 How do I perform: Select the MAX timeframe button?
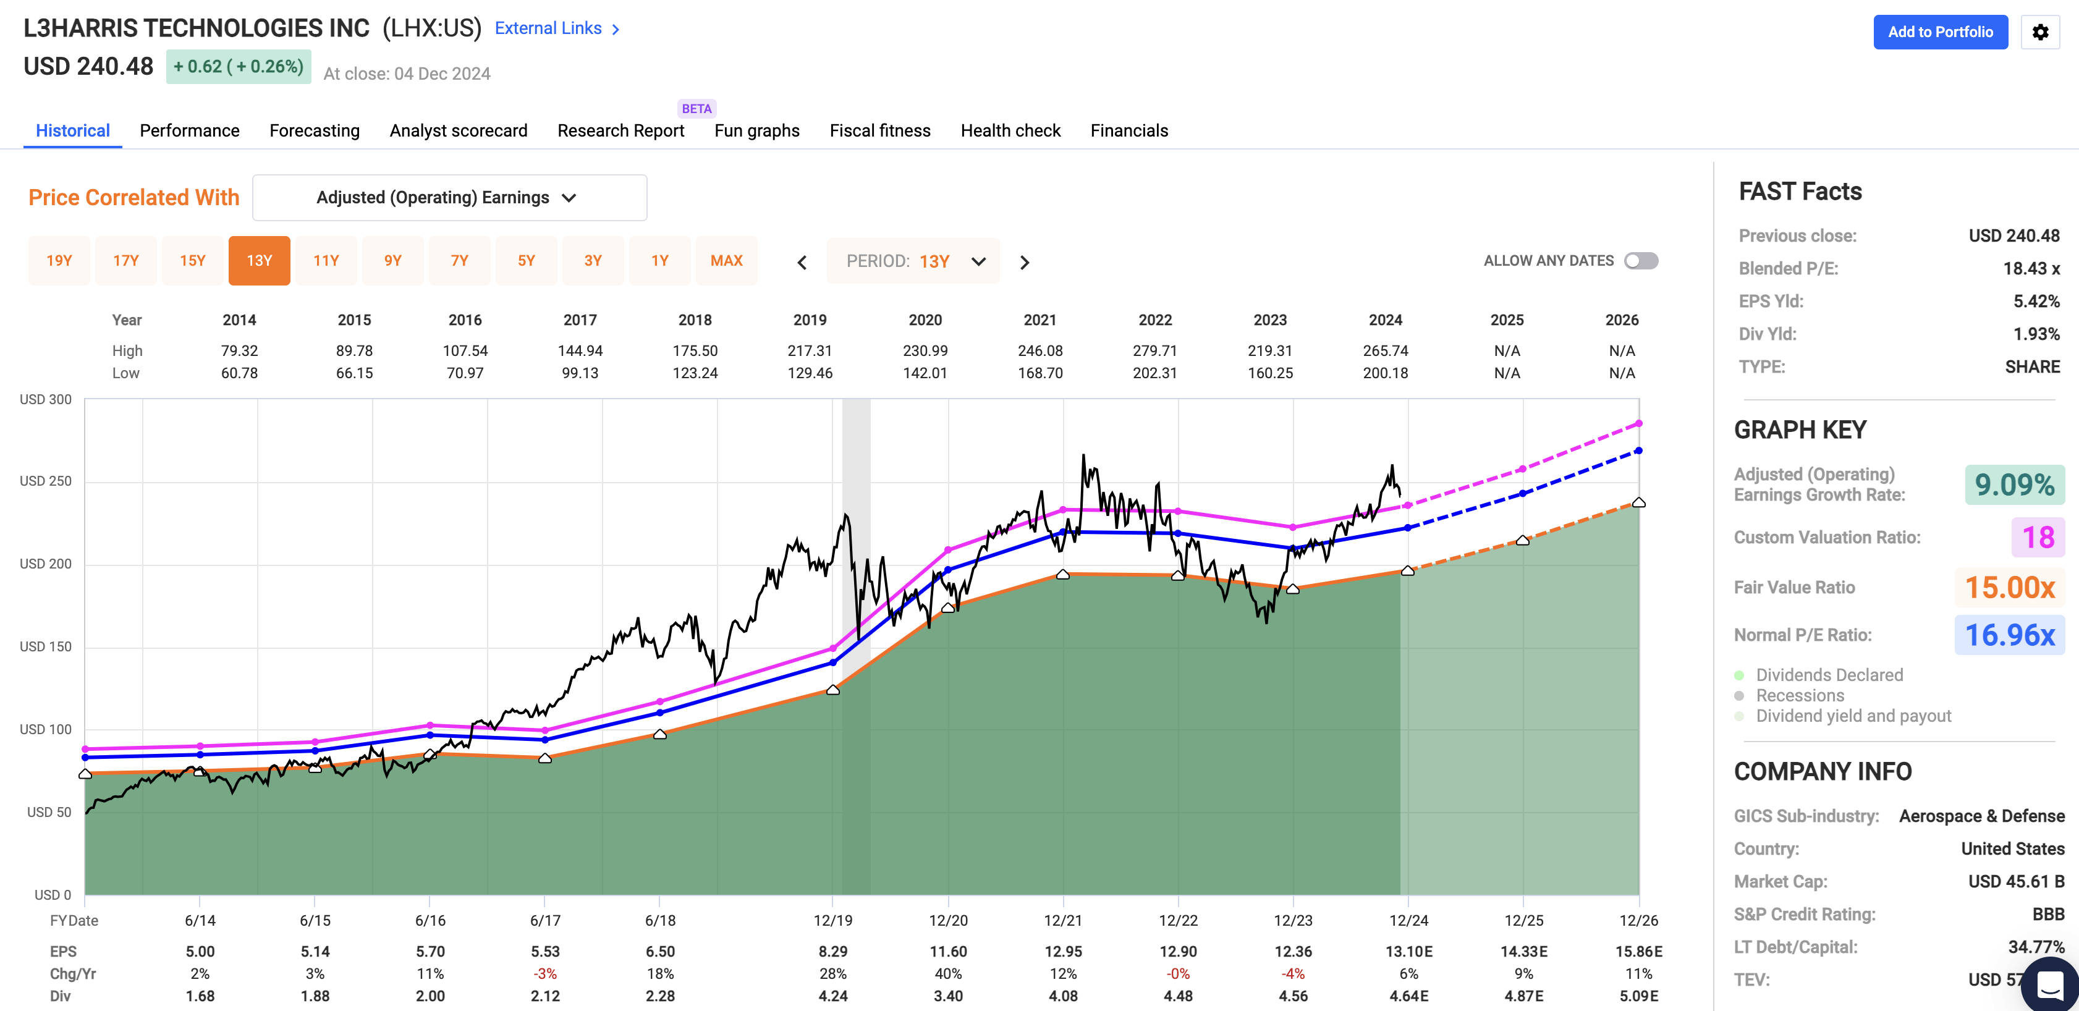(x=726, y=260)
